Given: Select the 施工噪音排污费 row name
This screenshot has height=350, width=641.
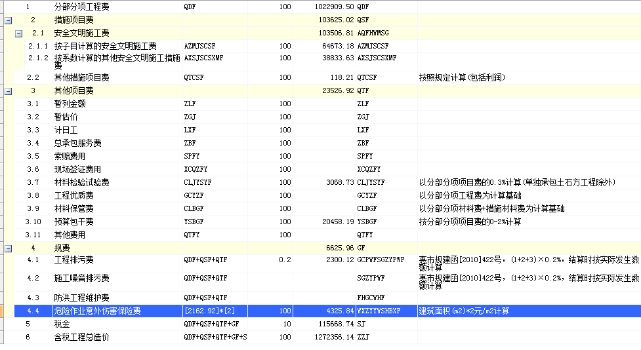Looking at the screenshot, I should [x=82, y=278].
